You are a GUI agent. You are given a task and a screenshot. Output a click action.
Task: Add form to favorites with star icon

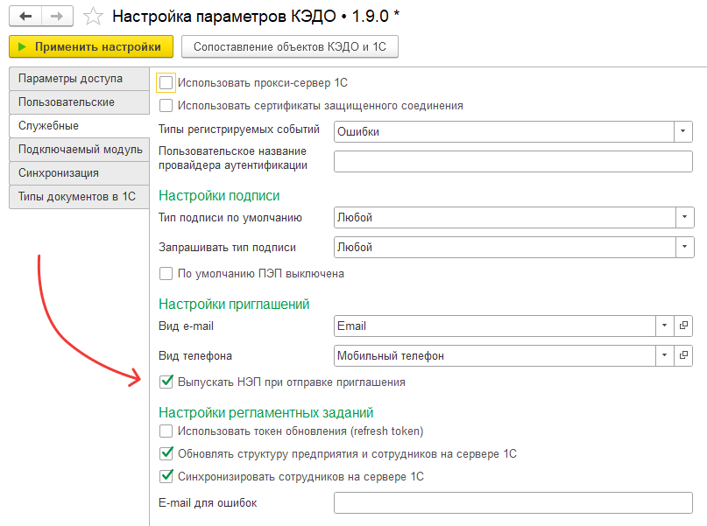click(x=93, y=17)
